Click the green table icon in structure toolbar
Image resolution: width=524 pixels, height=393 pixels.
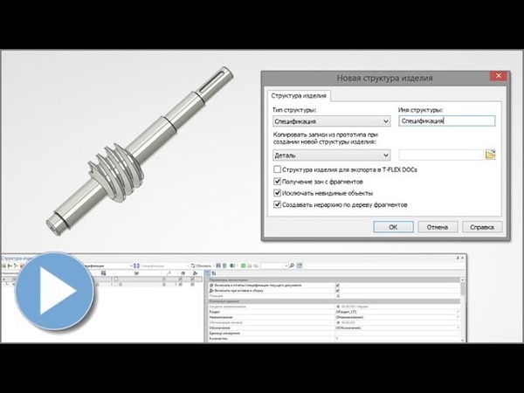244,265
